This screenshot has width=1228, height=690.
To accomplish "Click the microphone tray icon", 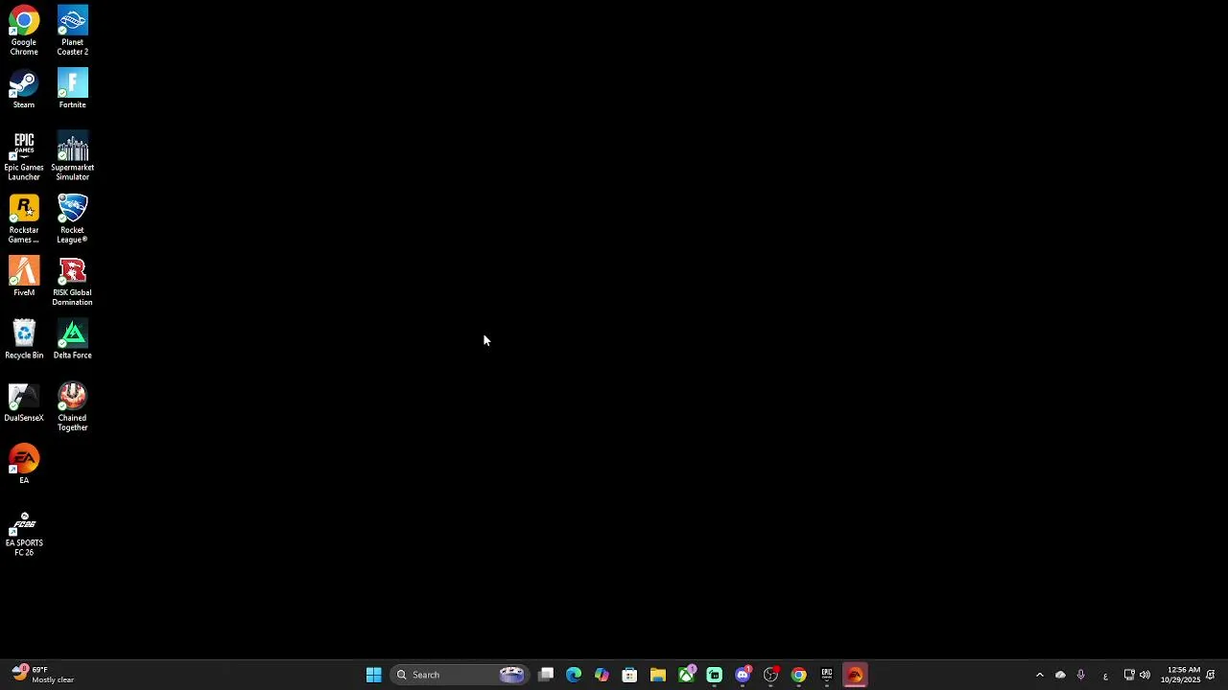I will 1081,675.
